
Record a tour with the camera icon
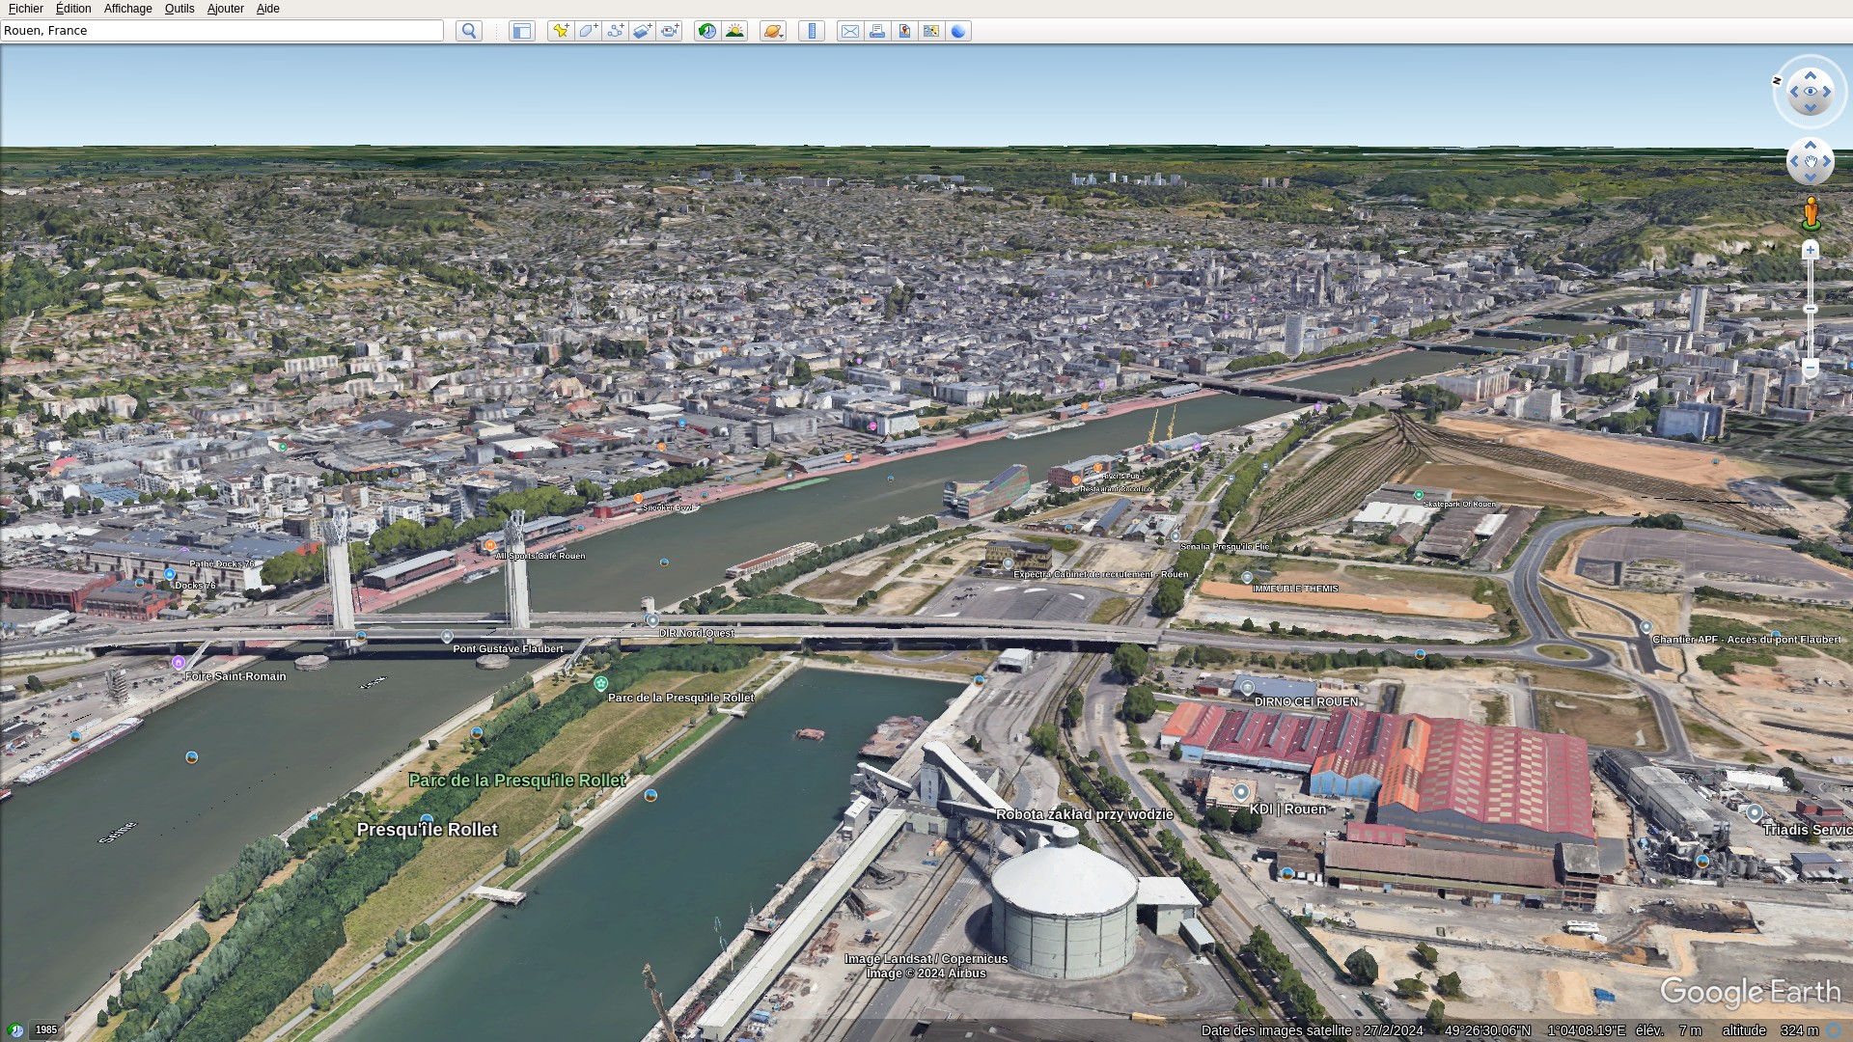coord(670,31)
